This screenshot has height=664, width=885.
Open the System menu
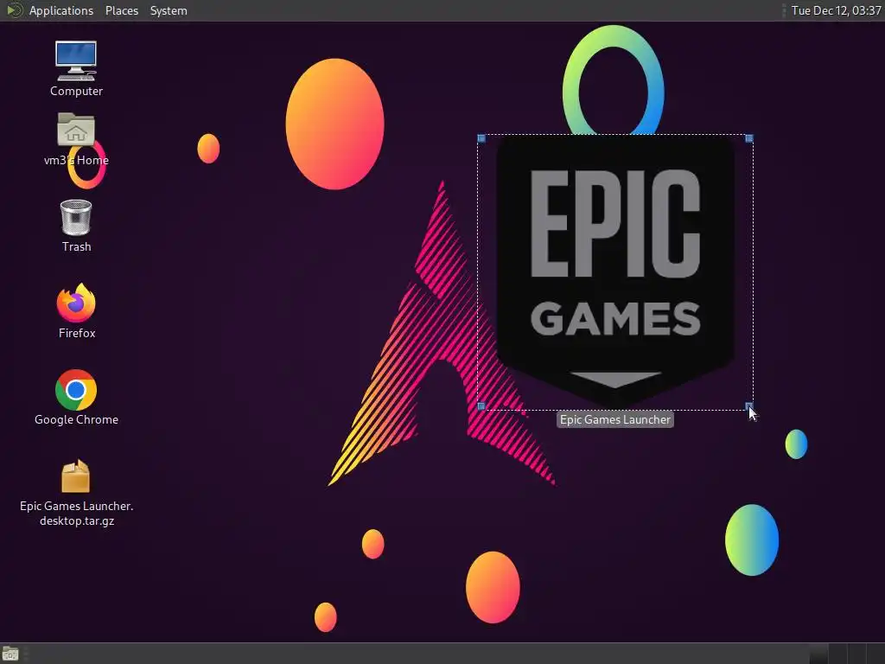pos(169,10)
